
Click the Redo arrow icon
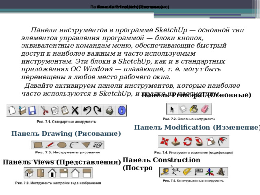coord(97,110)
